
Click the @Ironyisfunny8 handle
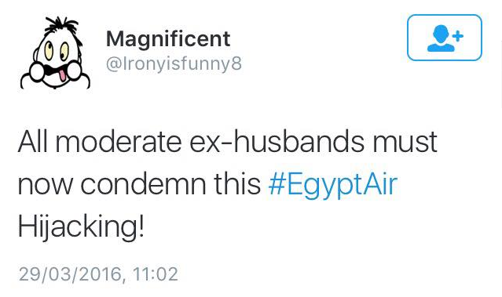[174, 63]
